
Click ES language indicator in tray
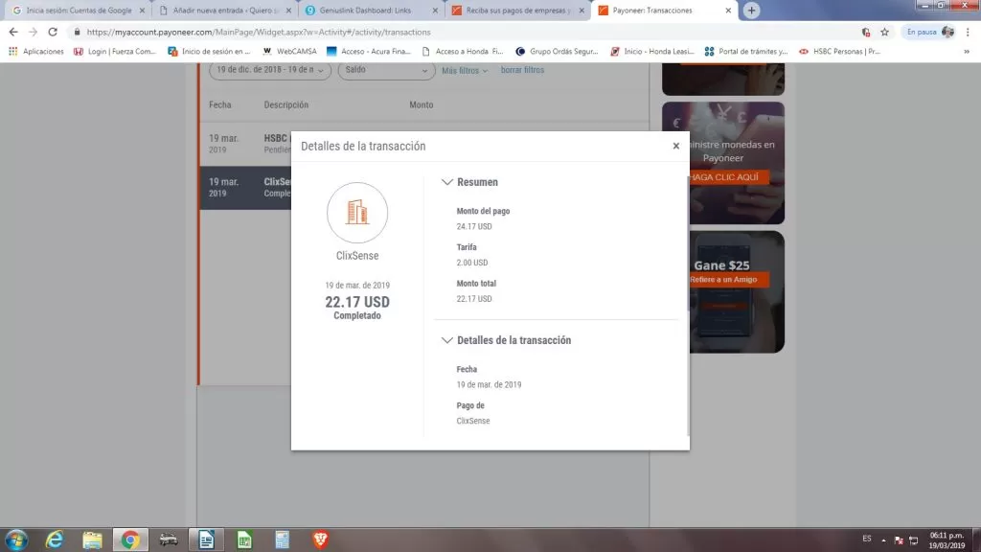[x=866, y=539]
